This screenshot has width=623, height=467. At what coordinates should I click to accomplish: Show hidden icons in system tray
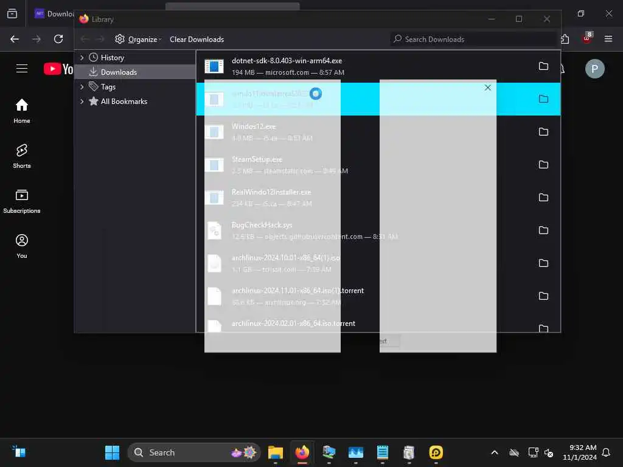click(x=494, y=452)
